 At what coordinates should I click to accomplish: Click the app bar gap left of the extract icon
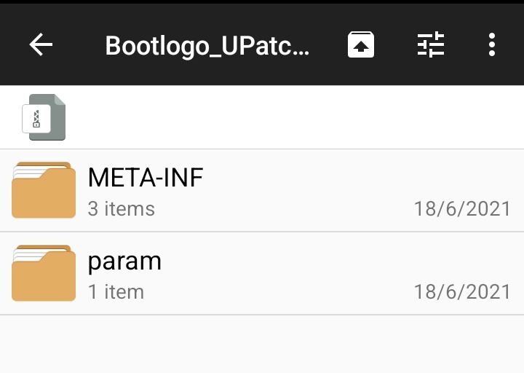click(x=327, y=45)
